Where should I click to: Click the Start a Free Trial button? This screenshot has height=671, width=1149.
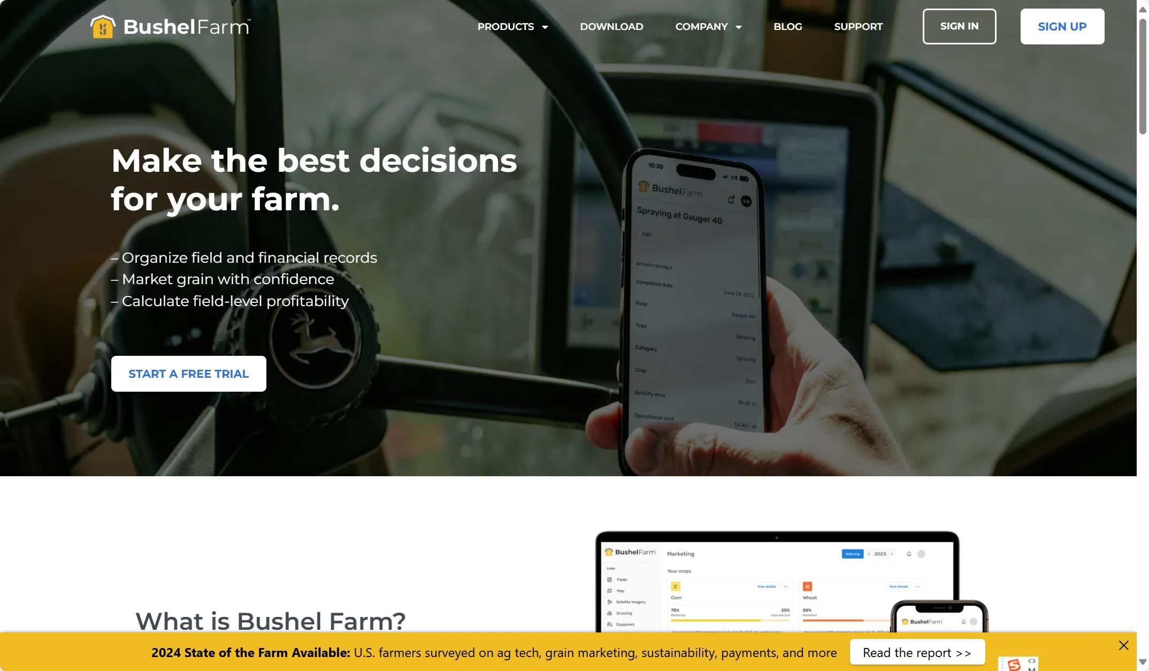point(188,374)
